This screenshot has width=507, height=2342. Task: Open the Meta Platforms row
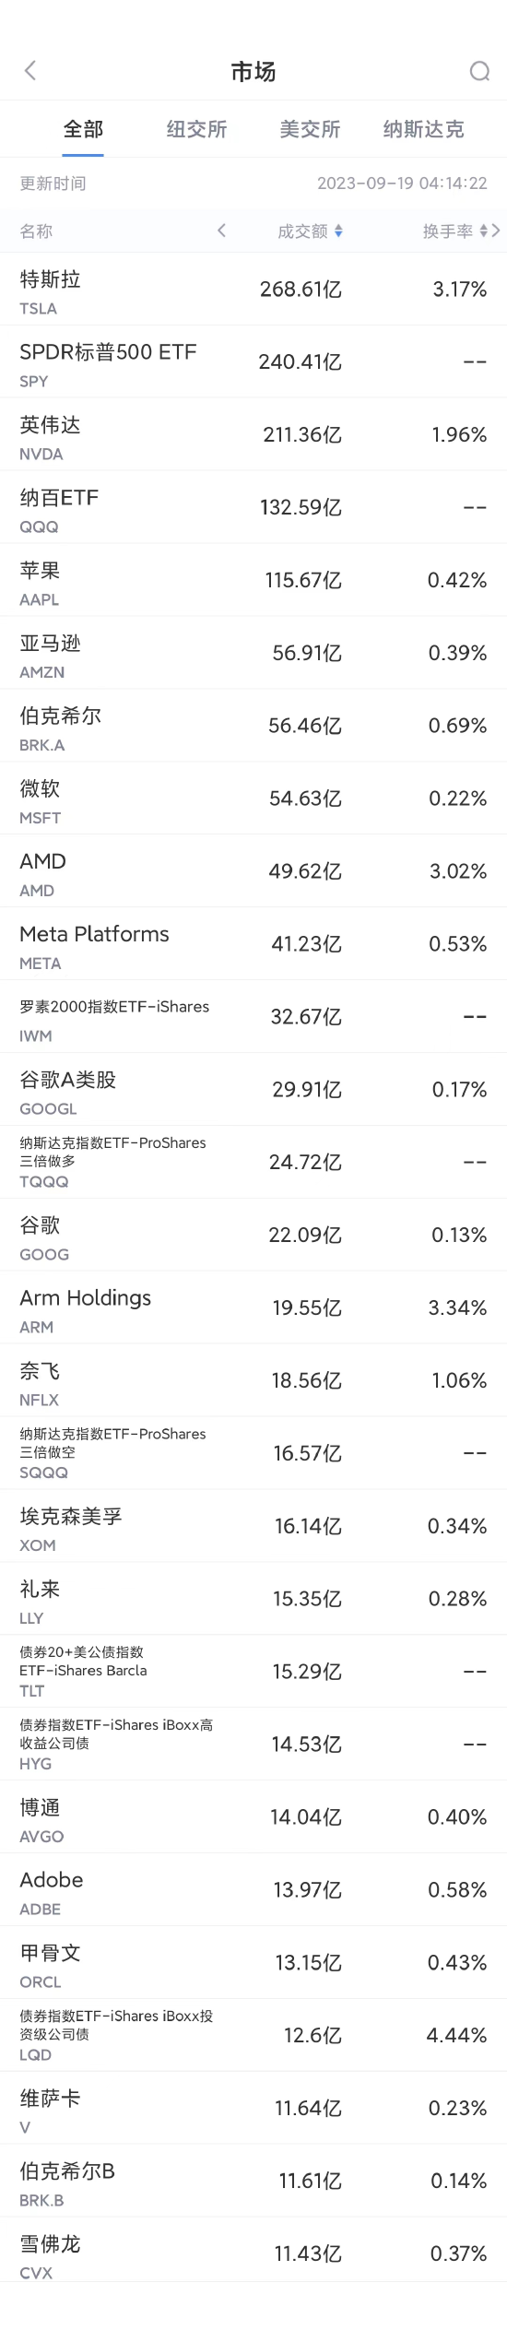pyautogui.click(x=253, y=944)
